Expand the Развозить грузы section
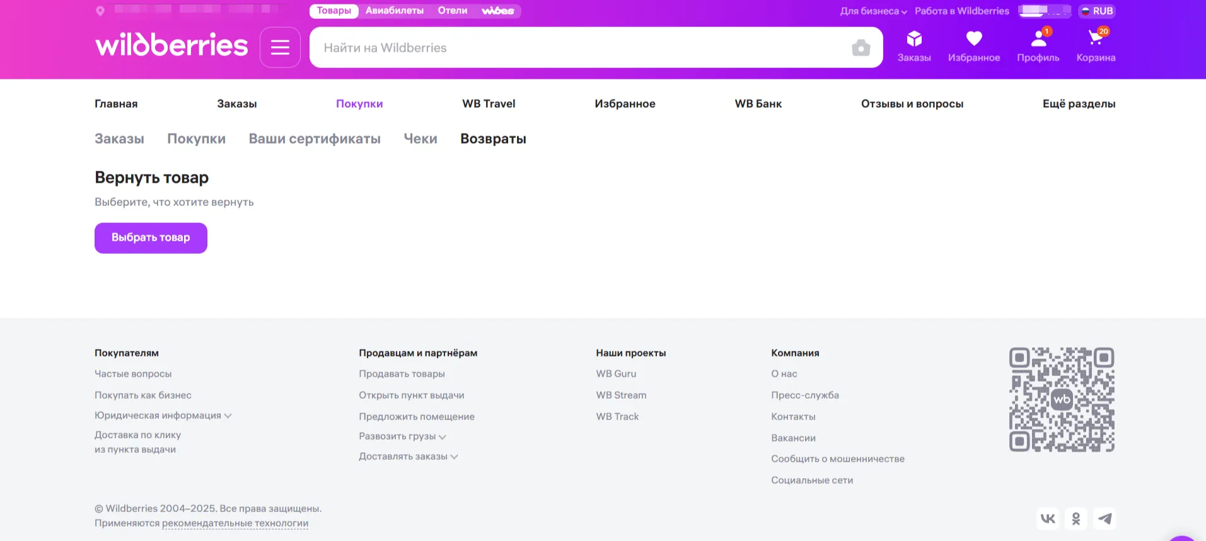This screenshot has height=541, width=1206. click(x=402, y=436)
